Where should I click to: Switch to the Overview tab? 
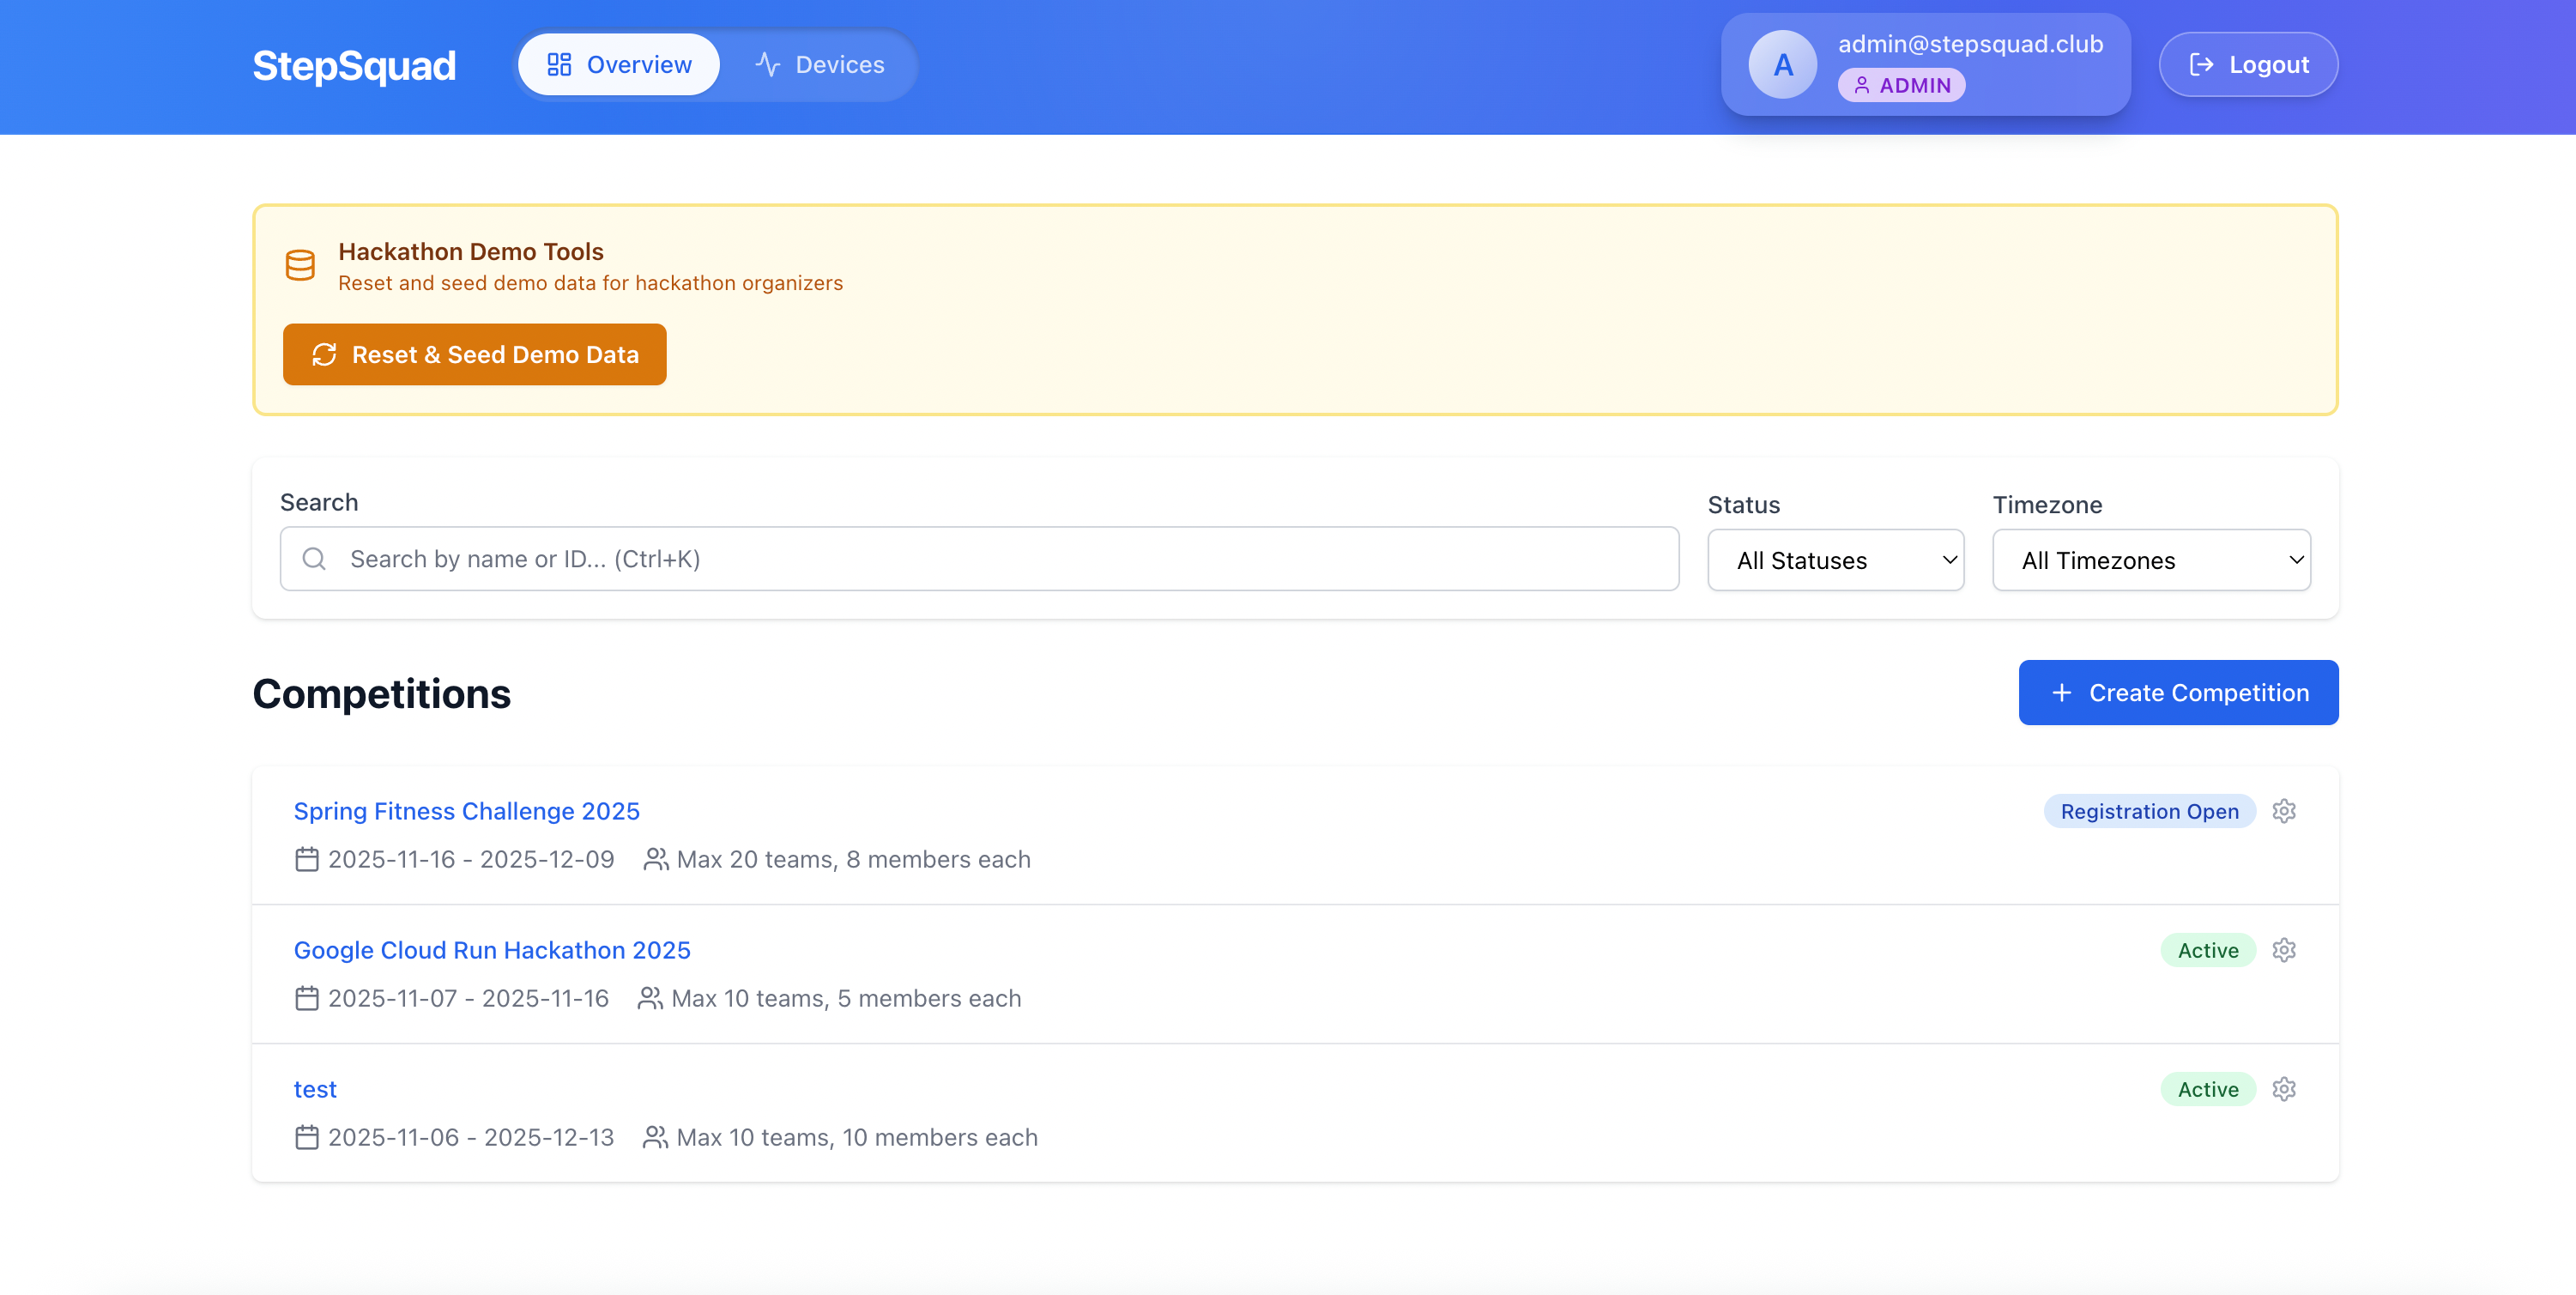point(619,65)
